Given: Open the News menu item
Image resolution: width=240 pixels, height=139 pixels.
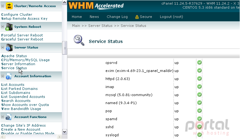Looking at the screenshot, I should click(x=94, y=17).
